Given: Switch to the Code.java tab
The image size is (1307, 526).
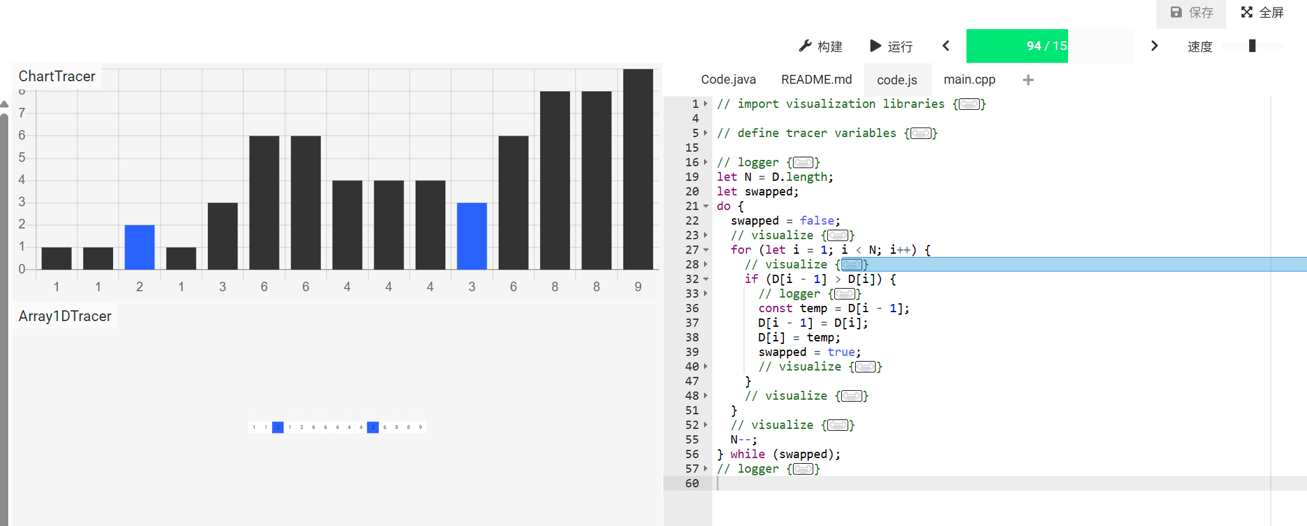Looking at the screenshot, I should pyautogui.click(x=728, y=79).
